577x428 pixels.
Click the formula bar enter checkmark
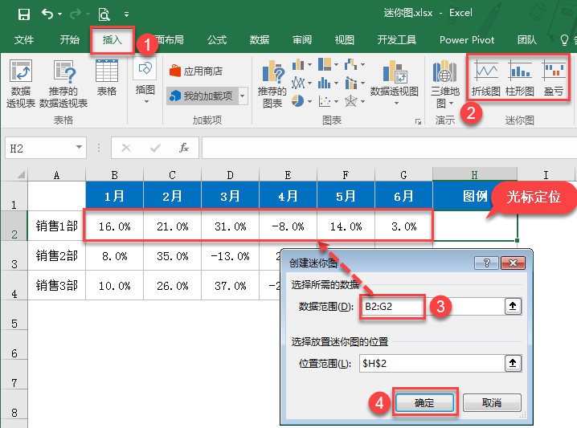tap(155, 148)
